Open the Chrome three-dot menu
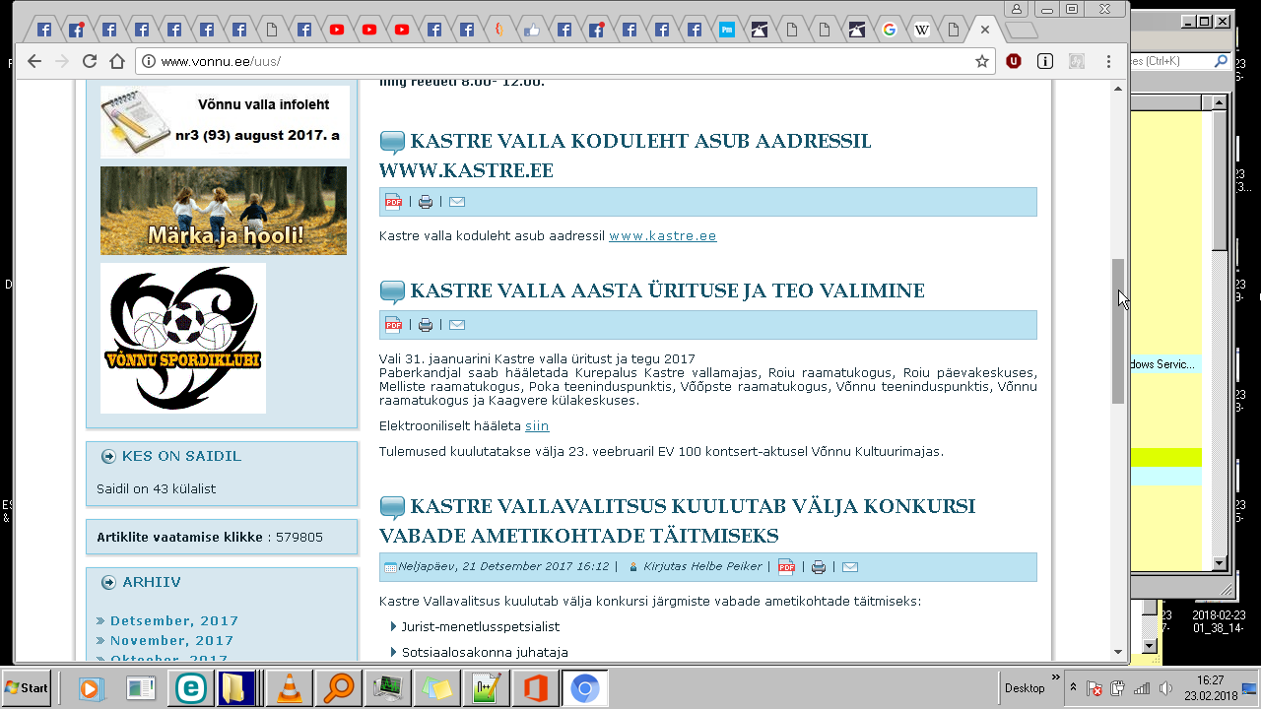 coord(1109,61)
